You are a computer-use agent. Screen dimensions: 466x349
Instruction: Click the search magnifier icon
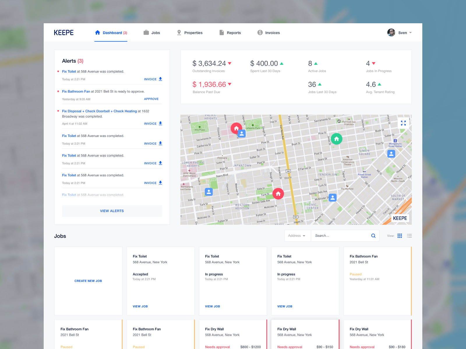pyautogui.click(x=373, y=236)
